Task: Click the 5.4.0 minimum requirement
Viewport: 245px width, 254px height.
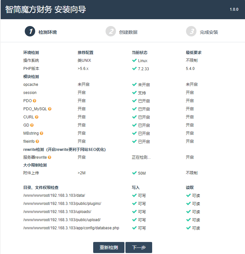Action: [190, 69]
